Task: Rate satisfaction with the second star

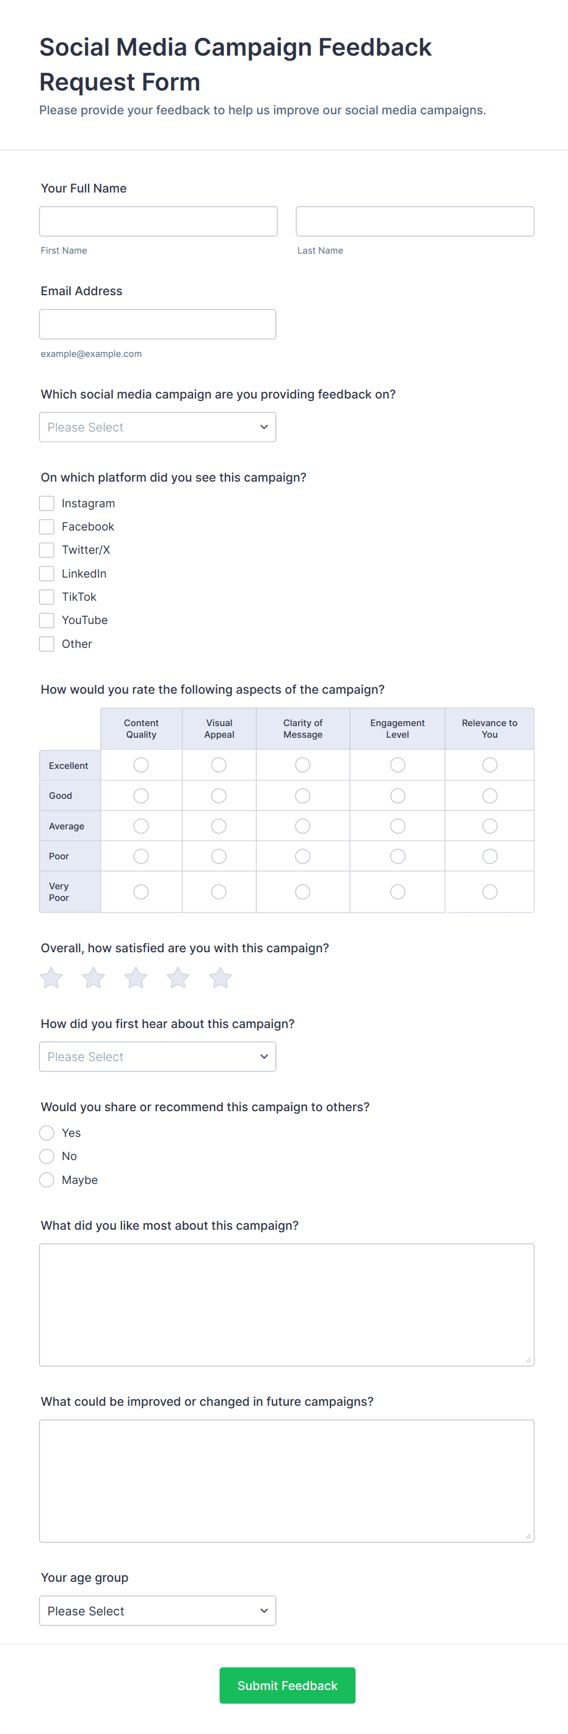Action: [x=93, y=977]
